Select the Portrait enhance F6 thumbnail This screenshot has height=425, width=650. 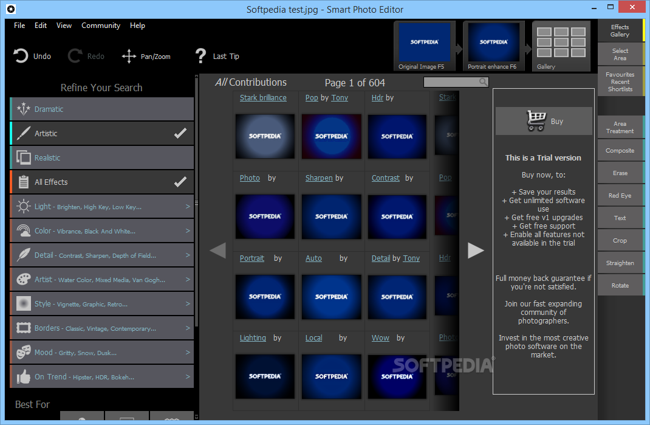click(494, 46)
